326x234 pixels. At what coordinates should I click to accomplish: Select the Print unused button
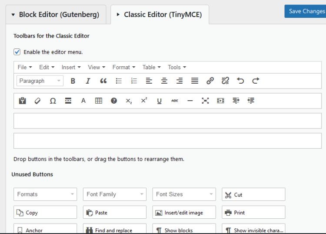coord(253,212)
